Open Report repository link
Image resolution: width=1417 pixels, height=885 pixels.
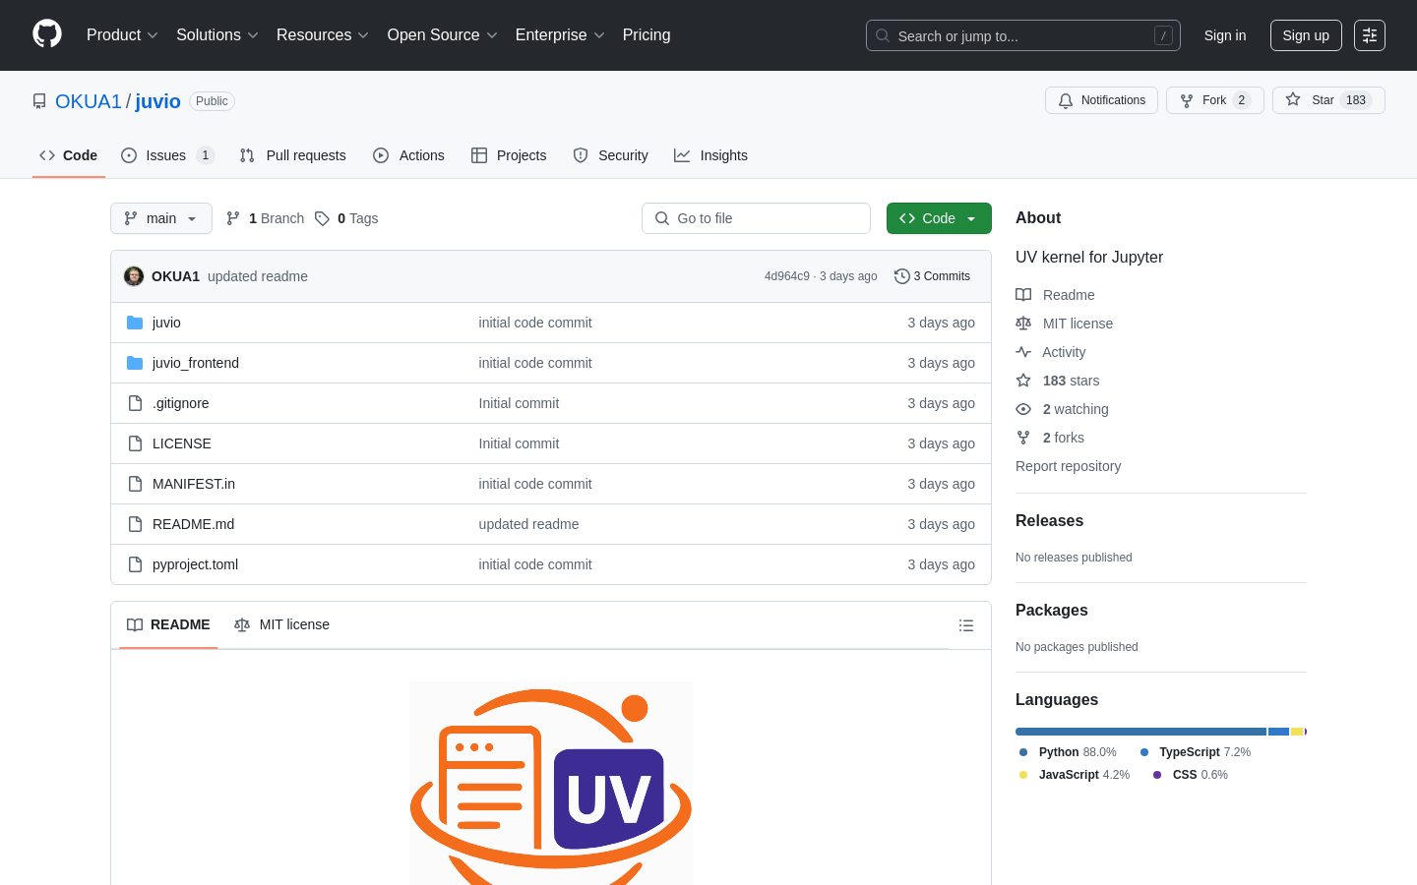click(x=1068, y=466)
